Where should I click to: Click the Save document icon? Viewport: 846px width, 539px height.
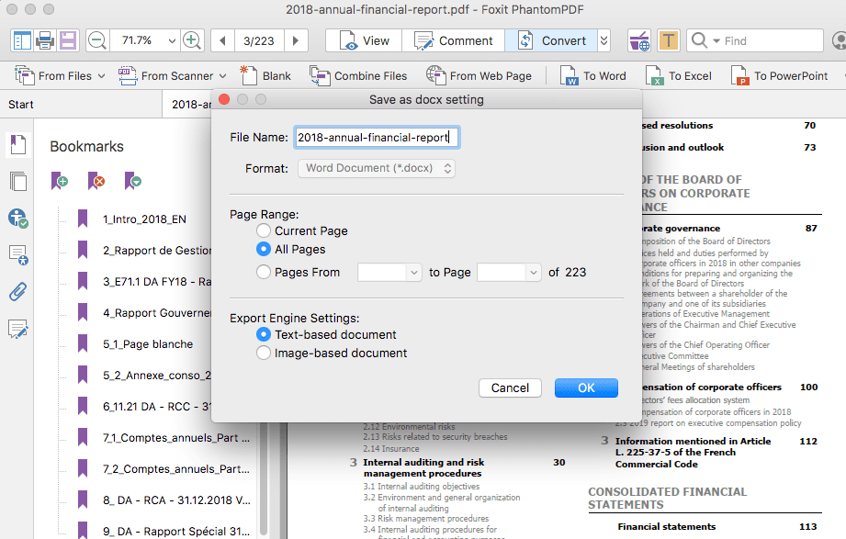(67, 40)
